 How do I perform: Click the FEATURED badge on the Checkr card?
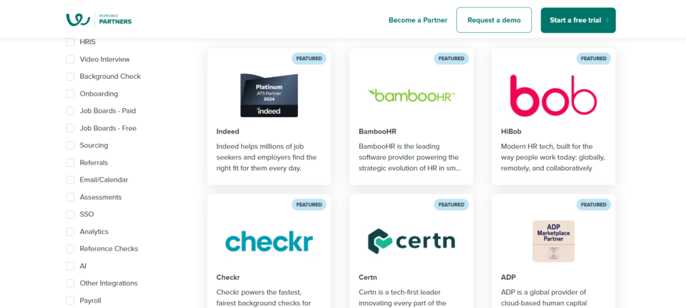tap(309, 204)
